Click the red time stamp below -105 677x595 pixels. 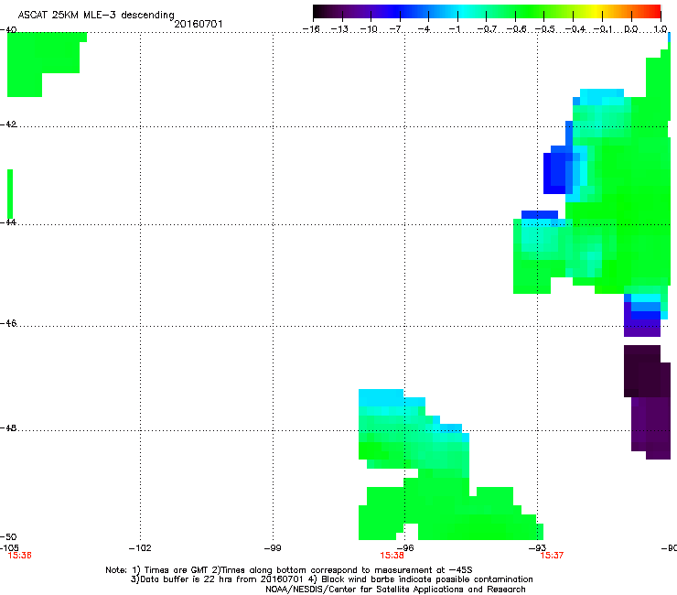click(x=19, y=556)
